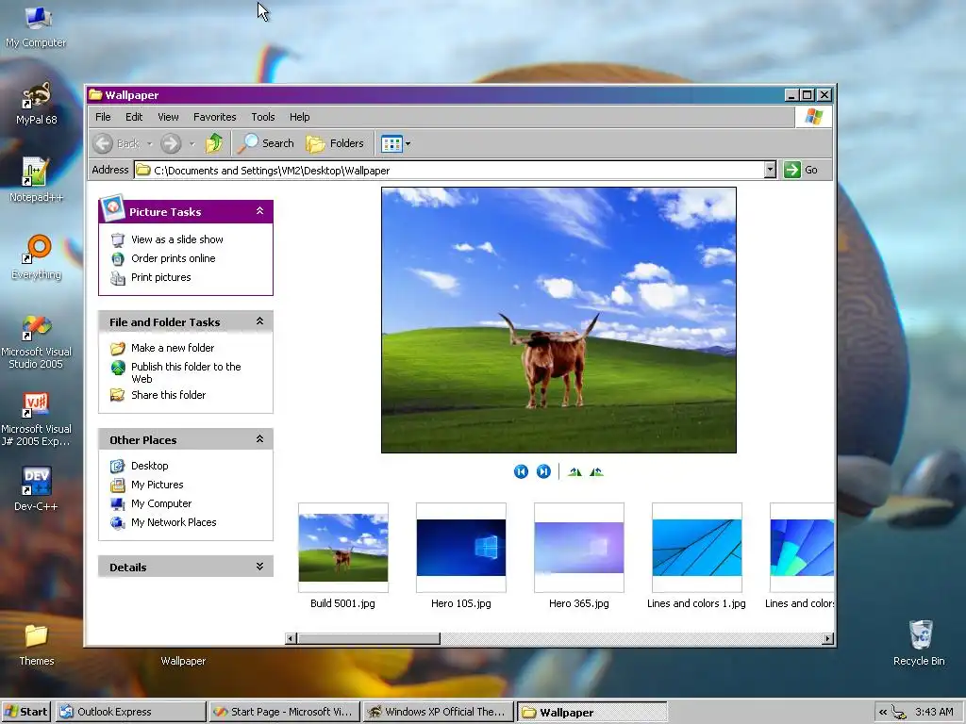Click the Previous Image filmstrip button

point(521,471)
